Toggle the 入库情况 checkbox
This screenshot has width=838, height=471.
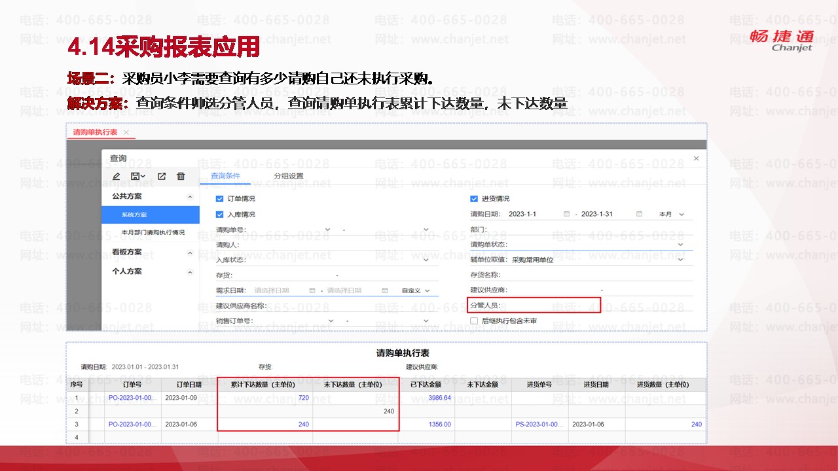220,215
